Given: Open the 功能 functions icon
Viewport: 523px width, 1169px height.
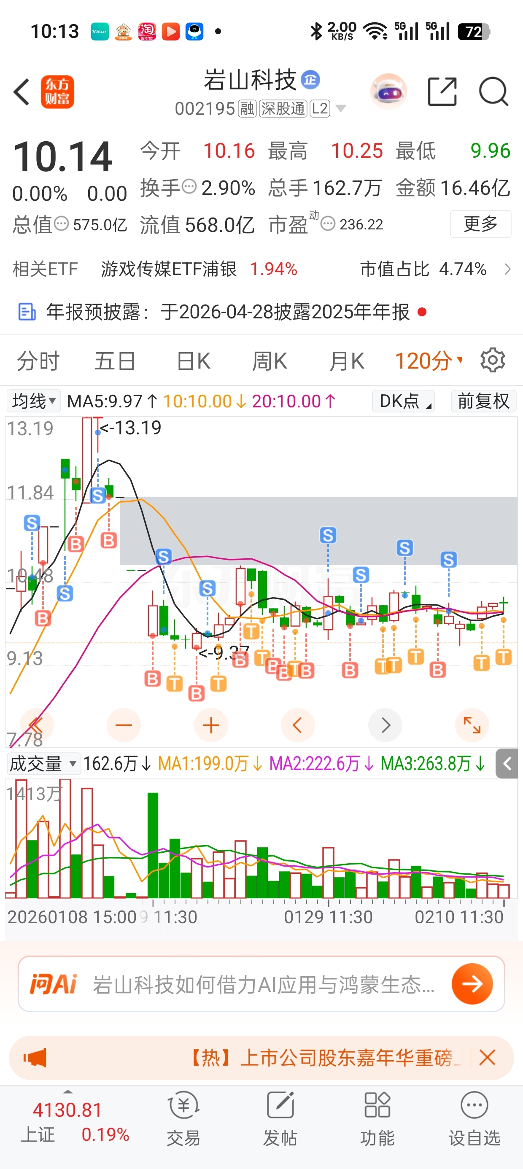Looking at the screenshot, I should point(377,1119).
